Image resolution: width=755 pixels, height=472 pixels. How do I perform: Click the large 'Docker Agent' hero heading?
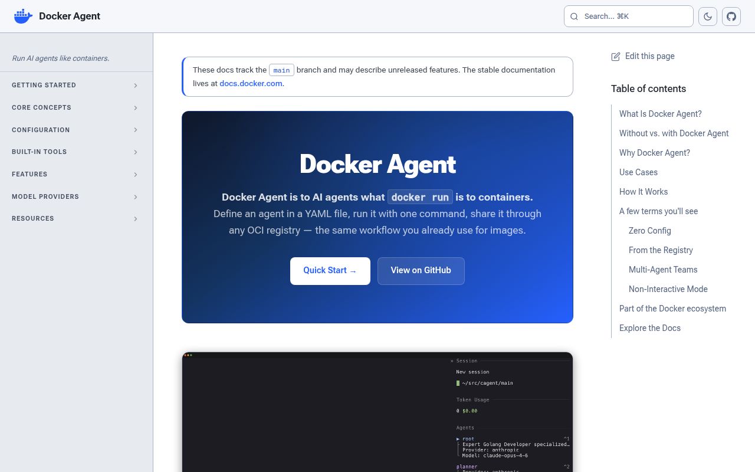point(377,164)
